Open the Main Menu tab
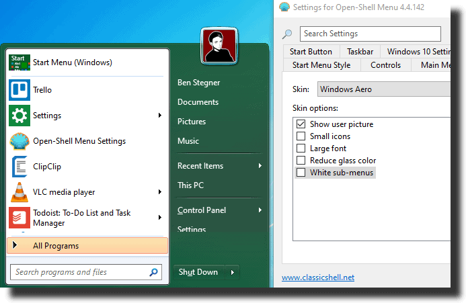Image resolution: width=466 pixels, height=303 pixels. pos(432,64)
